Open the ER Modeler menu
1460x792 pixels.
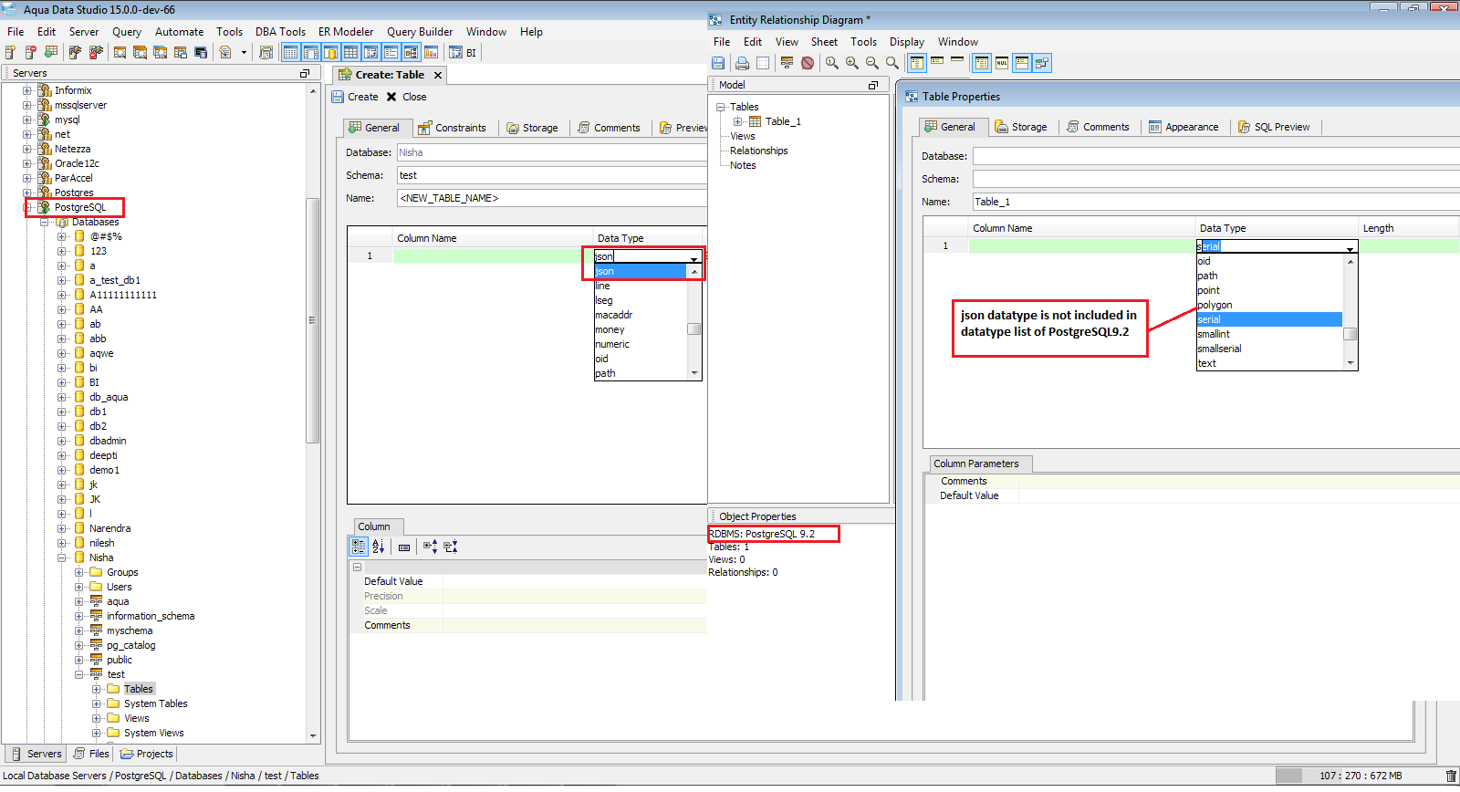[x=346, y=32]
